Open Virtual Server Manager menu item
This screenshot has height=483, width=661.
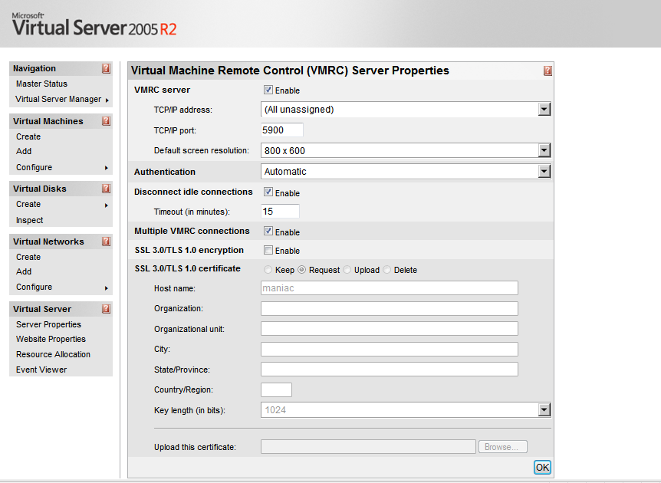pyautogui.click(x=58, y=99)
